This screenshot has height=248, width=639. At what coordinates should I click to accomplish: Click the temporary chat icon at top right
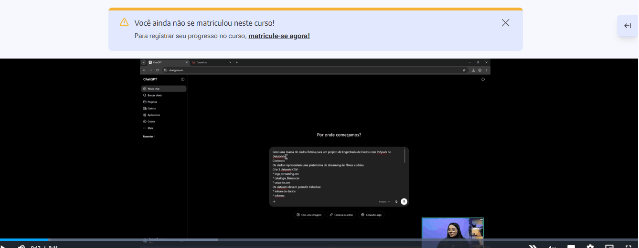483,79
